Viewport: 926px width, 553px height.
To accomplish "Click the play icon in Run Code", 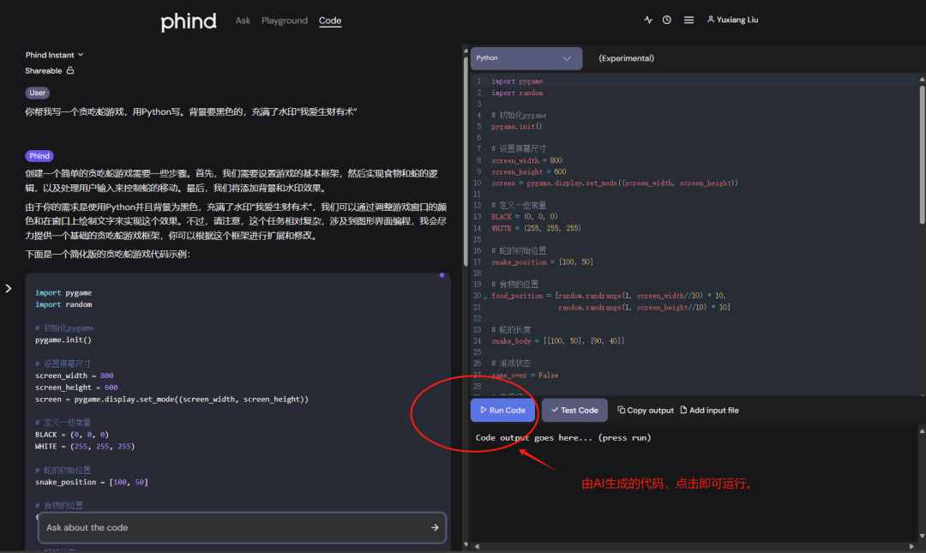I will coord(483,410).
